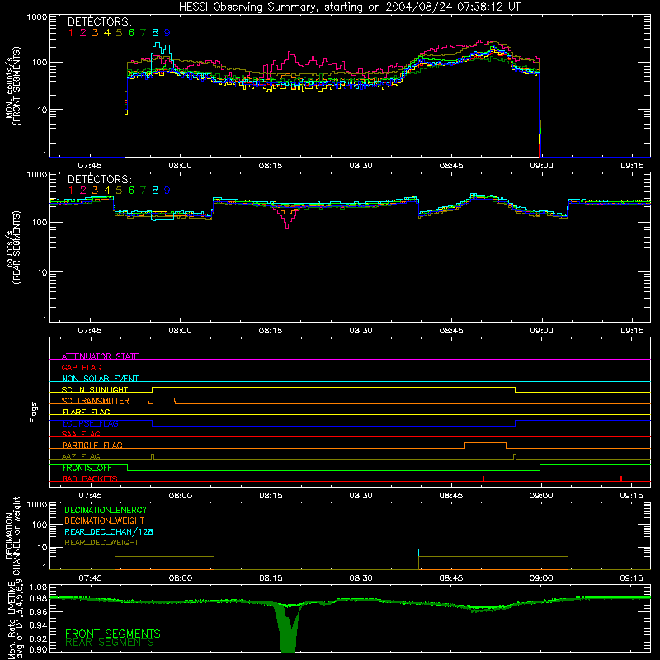This screenshot has width=660, height=660.
Task: Click the 08:15 tick under front segments plot
Action: (271, 166)
